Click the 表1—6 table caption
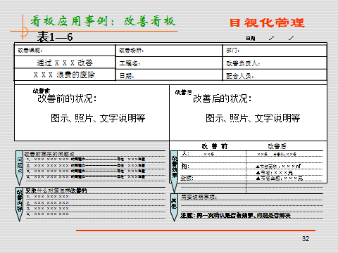The width and height of the screenshot is (338, 253). pos(55,37)
